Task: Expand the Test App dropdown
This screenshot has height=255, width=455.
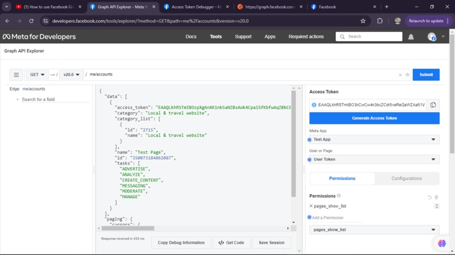Action: tap(374, 140)
